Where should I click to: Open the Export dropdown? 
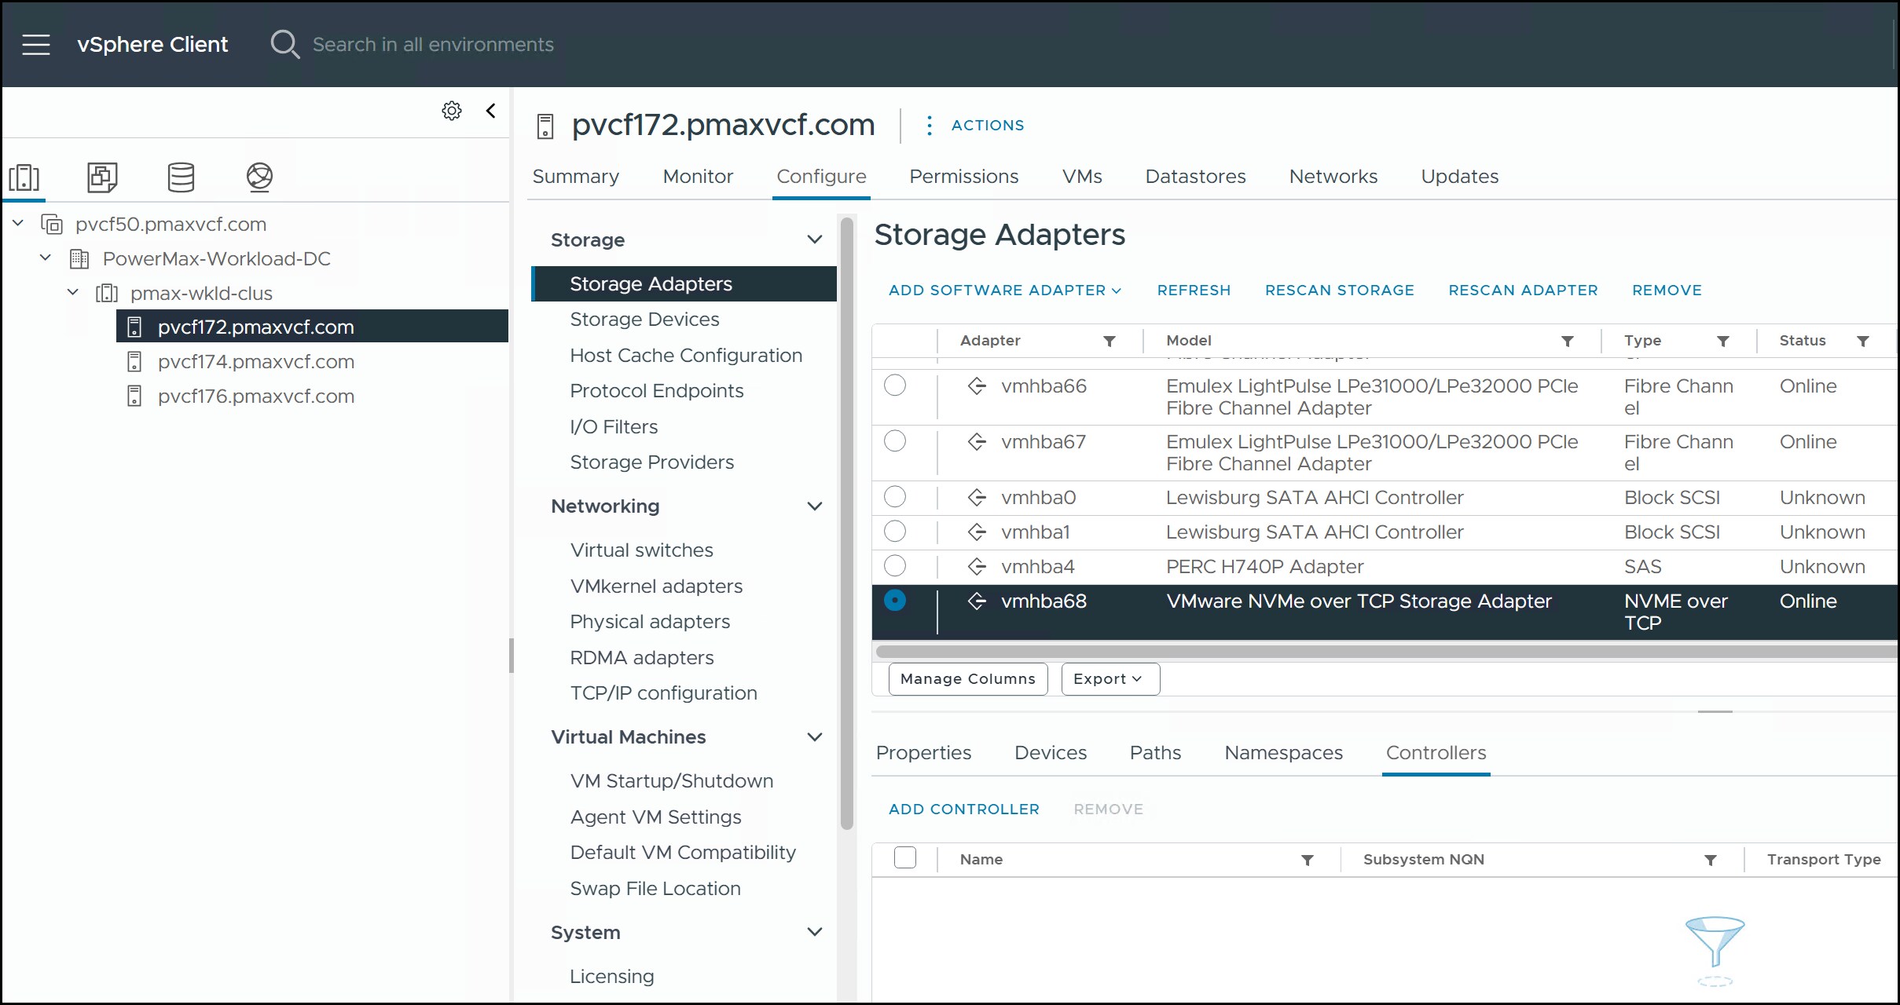coord(1110,679)
